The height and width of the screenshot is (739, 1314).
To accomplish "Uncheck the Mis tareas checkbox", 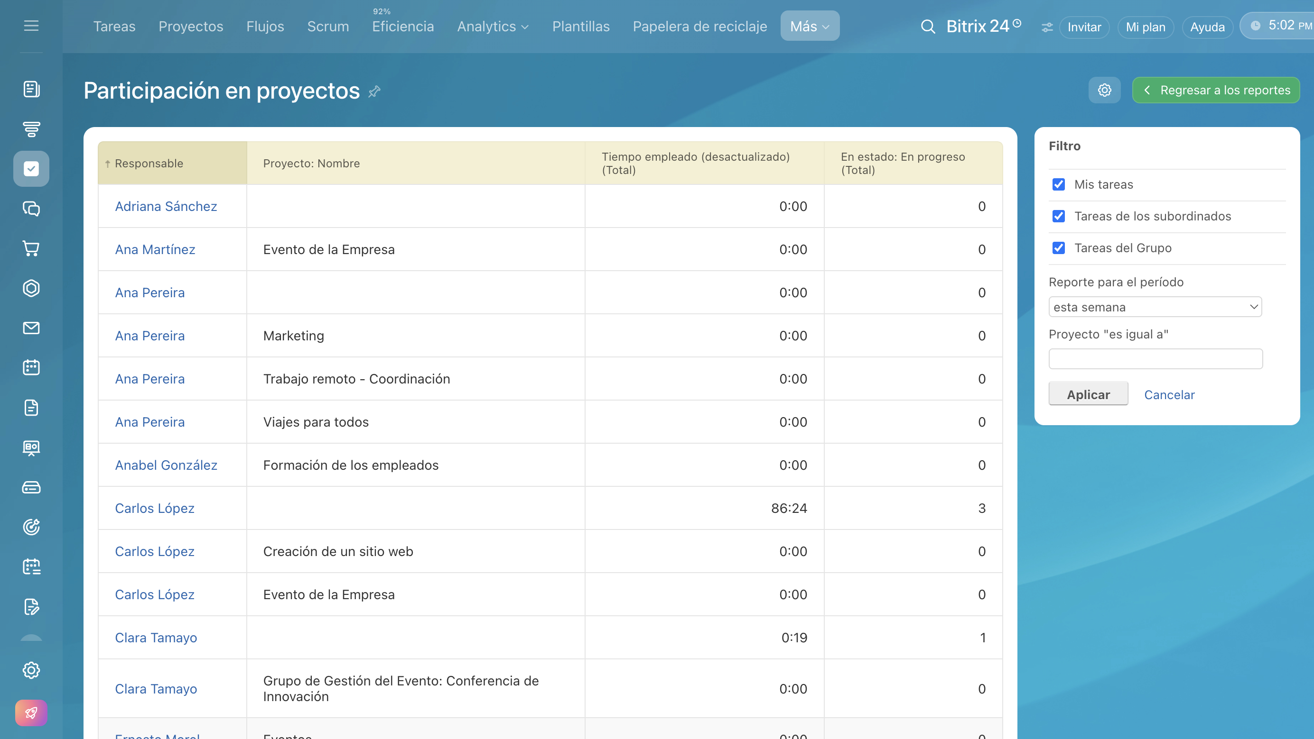I will point(1058,184).
